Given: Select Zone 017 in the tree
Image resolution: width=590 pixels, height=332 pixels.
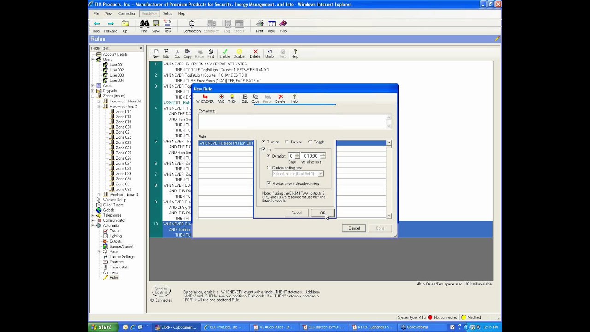Looking at the screenshot, I should [x=123, y=112].
